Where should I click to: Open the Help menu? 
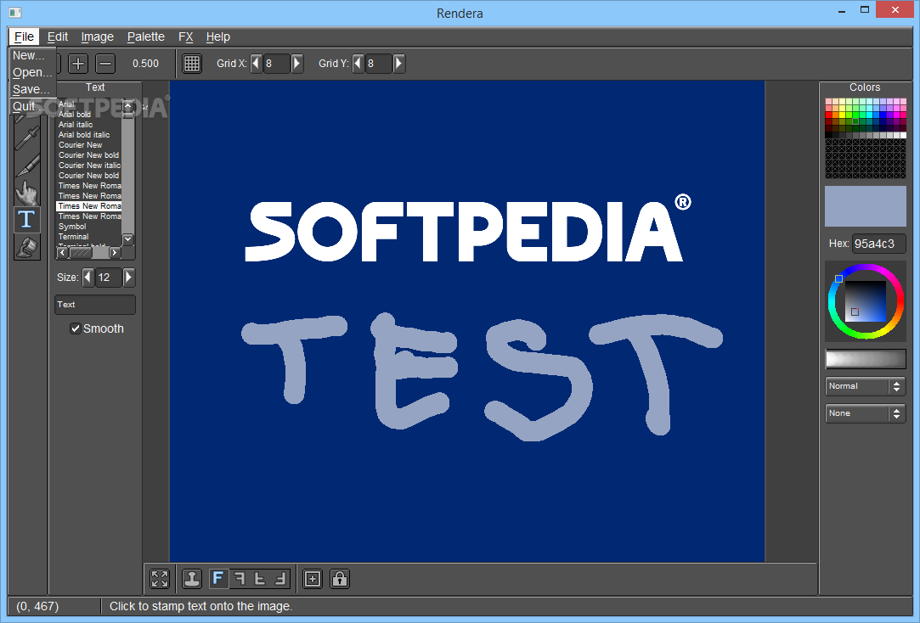[218, 36]
